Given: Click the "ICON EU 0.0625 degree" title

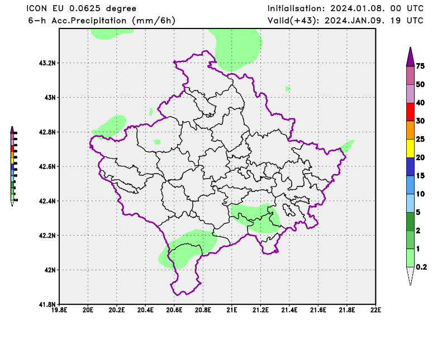Looking at the screenshot, I should (x=81, y=8).
